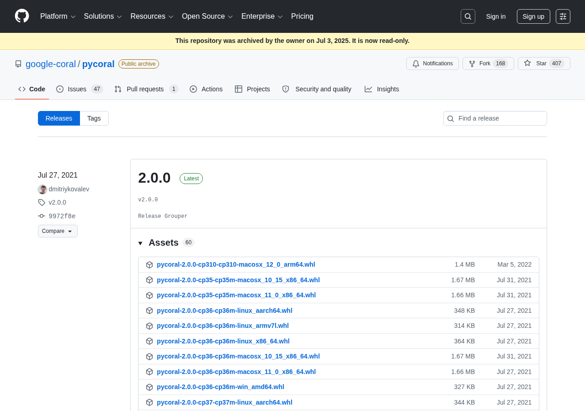Image resolution: width=585 pixels, height=411 pixels.
Task: Click the Jul 27, 2021 release date heading
Action: click(x=58, y=175)
